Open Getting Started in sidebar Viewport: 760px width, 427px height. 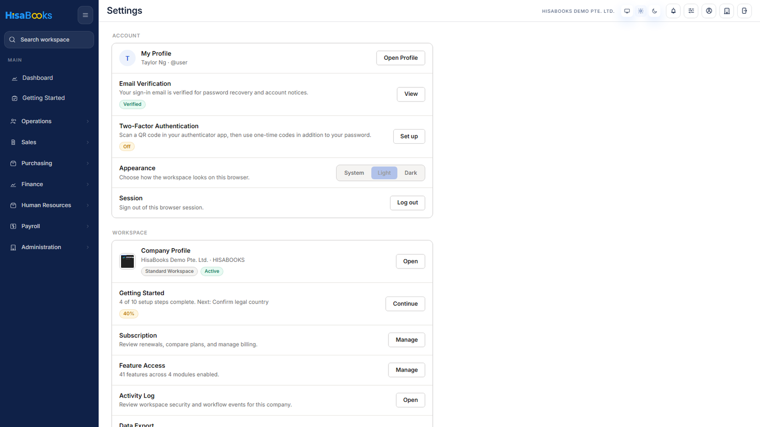49,98
